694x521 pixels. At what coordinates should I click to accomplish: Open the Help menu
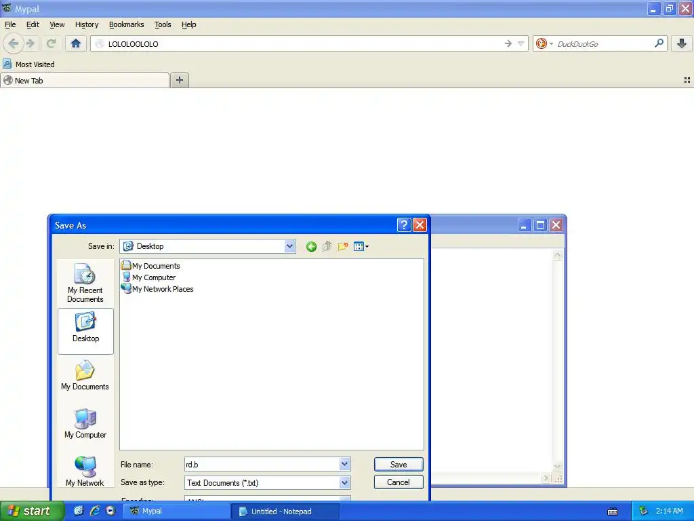[189, 24]
